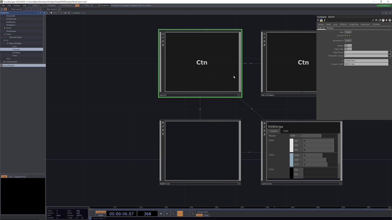Screen dimensions: 392x220
Task: Close the Palette pane
Action: (x=44, y=13)
